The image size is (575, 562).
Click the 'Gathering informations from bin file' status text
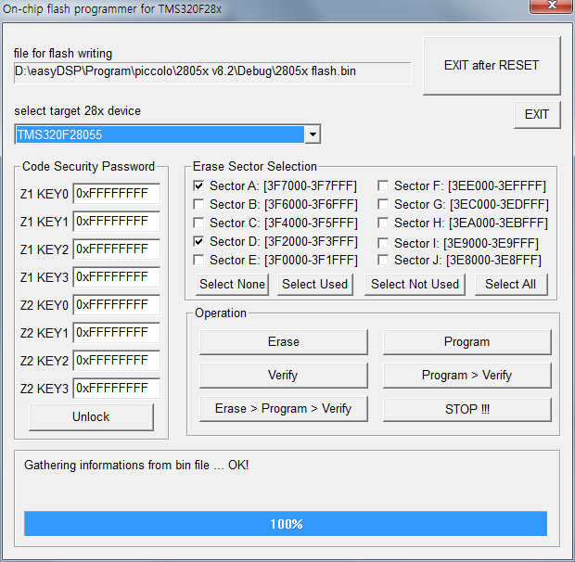136,466
